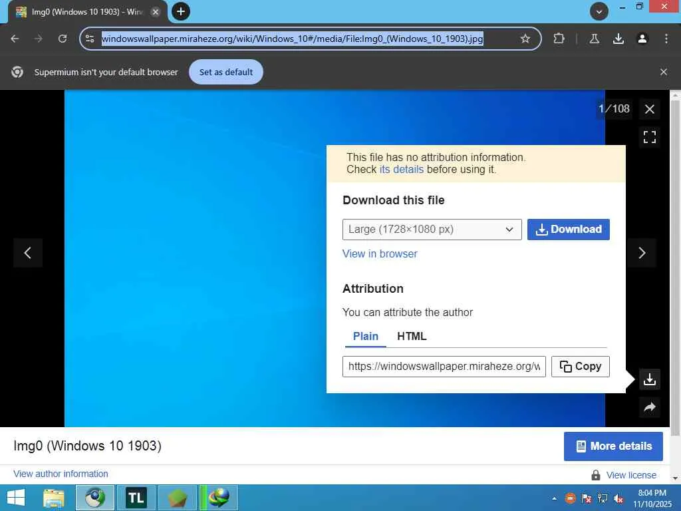The width and height of the screenshot is (681, 511).
Task: Click the 1/108 image counter
Action: [x=614, y=108]
